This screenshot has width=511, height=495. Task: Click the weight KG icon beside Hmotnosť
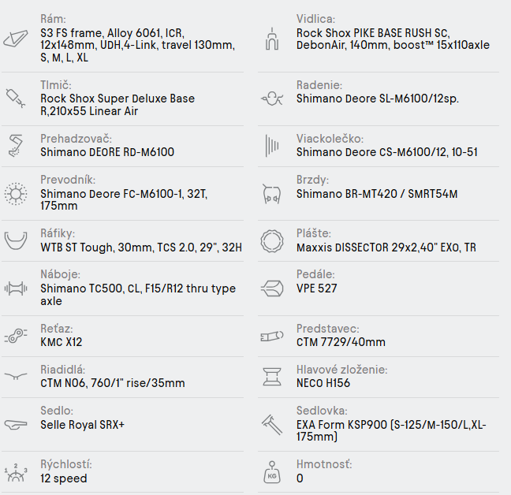point(271,471)
